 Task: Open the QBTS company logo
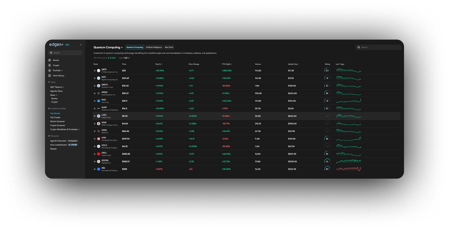[98, 70]
